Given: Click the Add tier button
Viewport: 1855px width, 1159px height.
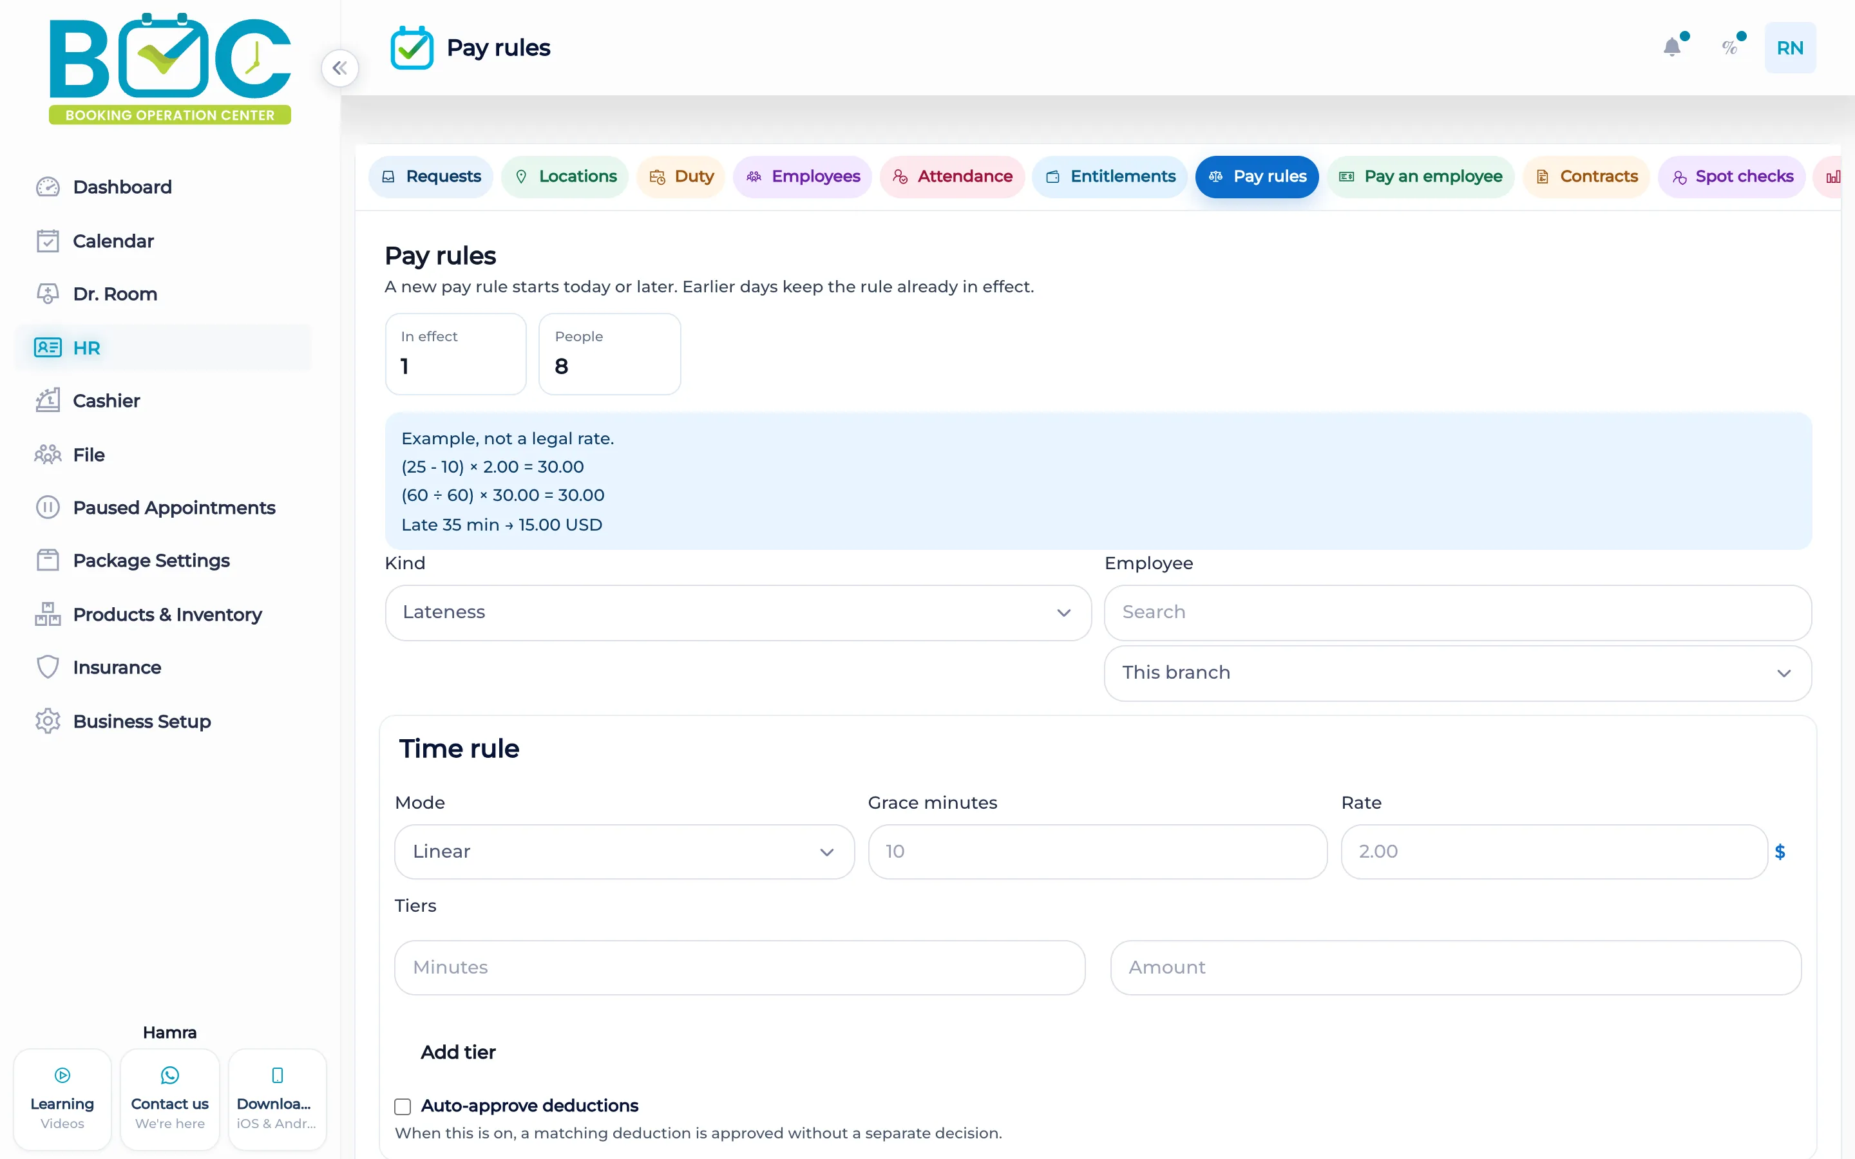Looking at the screenshot, I should pyautogui.click(x=457, y=1053).
